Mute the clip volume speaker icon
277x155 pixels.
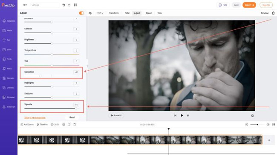point(90,13)
